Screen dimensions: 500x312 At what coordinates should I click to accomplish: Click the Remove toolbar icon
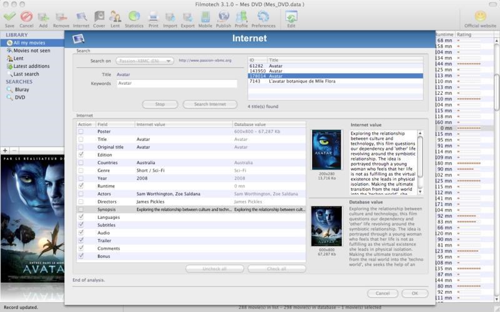(61, 17)
